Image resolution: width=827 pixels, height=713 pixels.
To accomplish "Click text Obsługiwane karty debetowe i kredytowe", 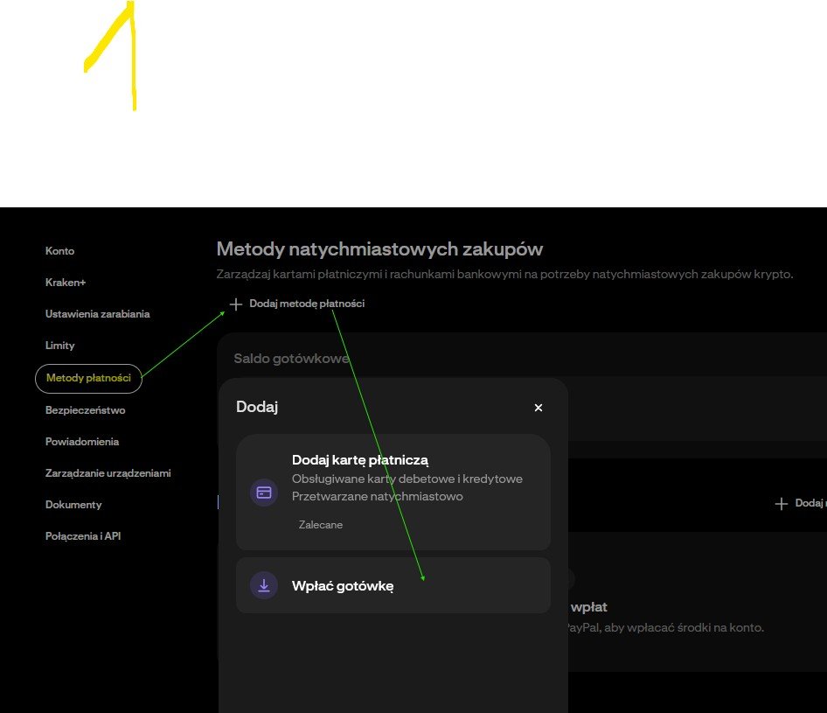I will (407, 479).
